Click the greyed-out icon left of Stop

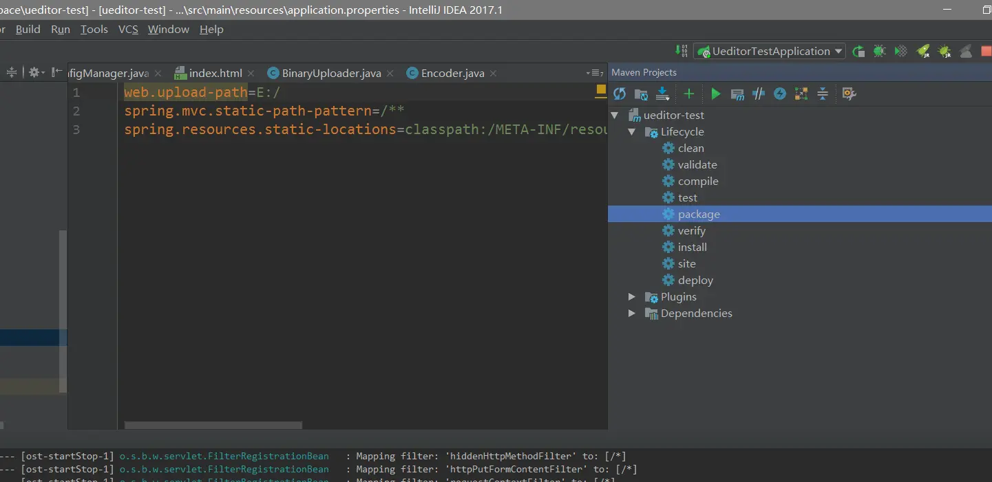(x=967, y=51)
